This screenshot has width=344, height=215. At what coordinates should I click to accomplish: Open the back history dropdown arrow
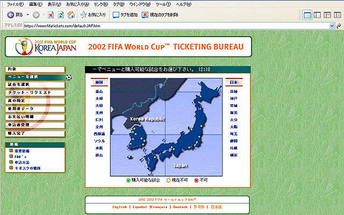(x=27, y=15)
